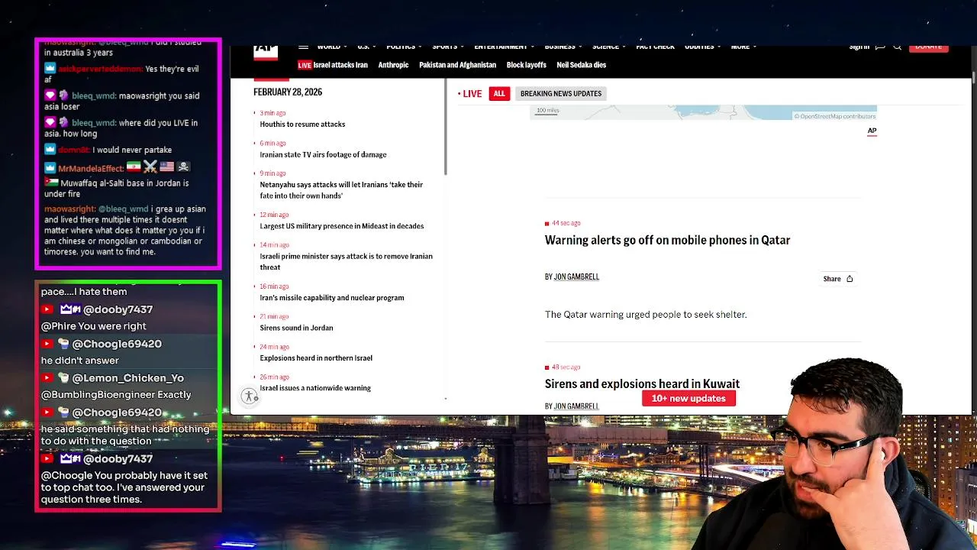Open the Anthropic trending topic
The height and width of the screenshot is (550, 977).
tap(393, 65)
